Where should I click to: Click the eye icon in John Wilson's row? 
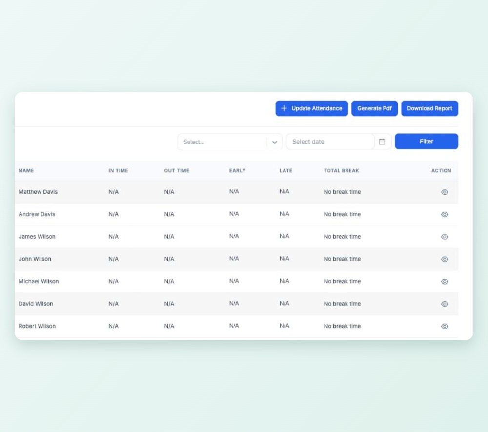(x=445, y=259)
